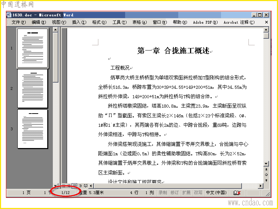Select page 1 thumbnail

pos(33,48)
